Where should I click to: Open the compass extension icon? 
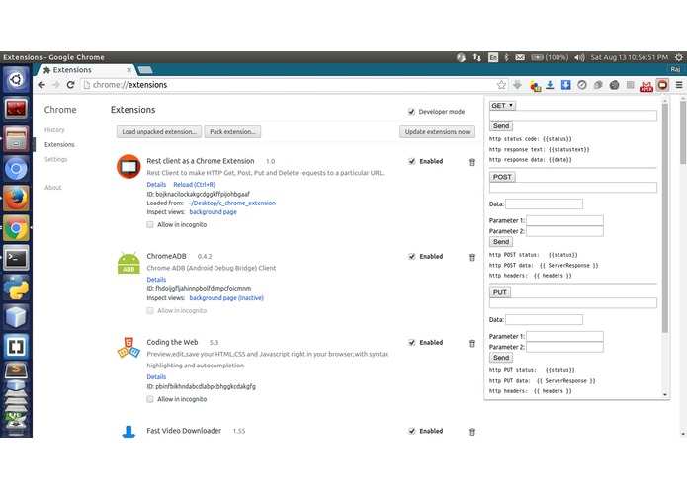point(582,85)
